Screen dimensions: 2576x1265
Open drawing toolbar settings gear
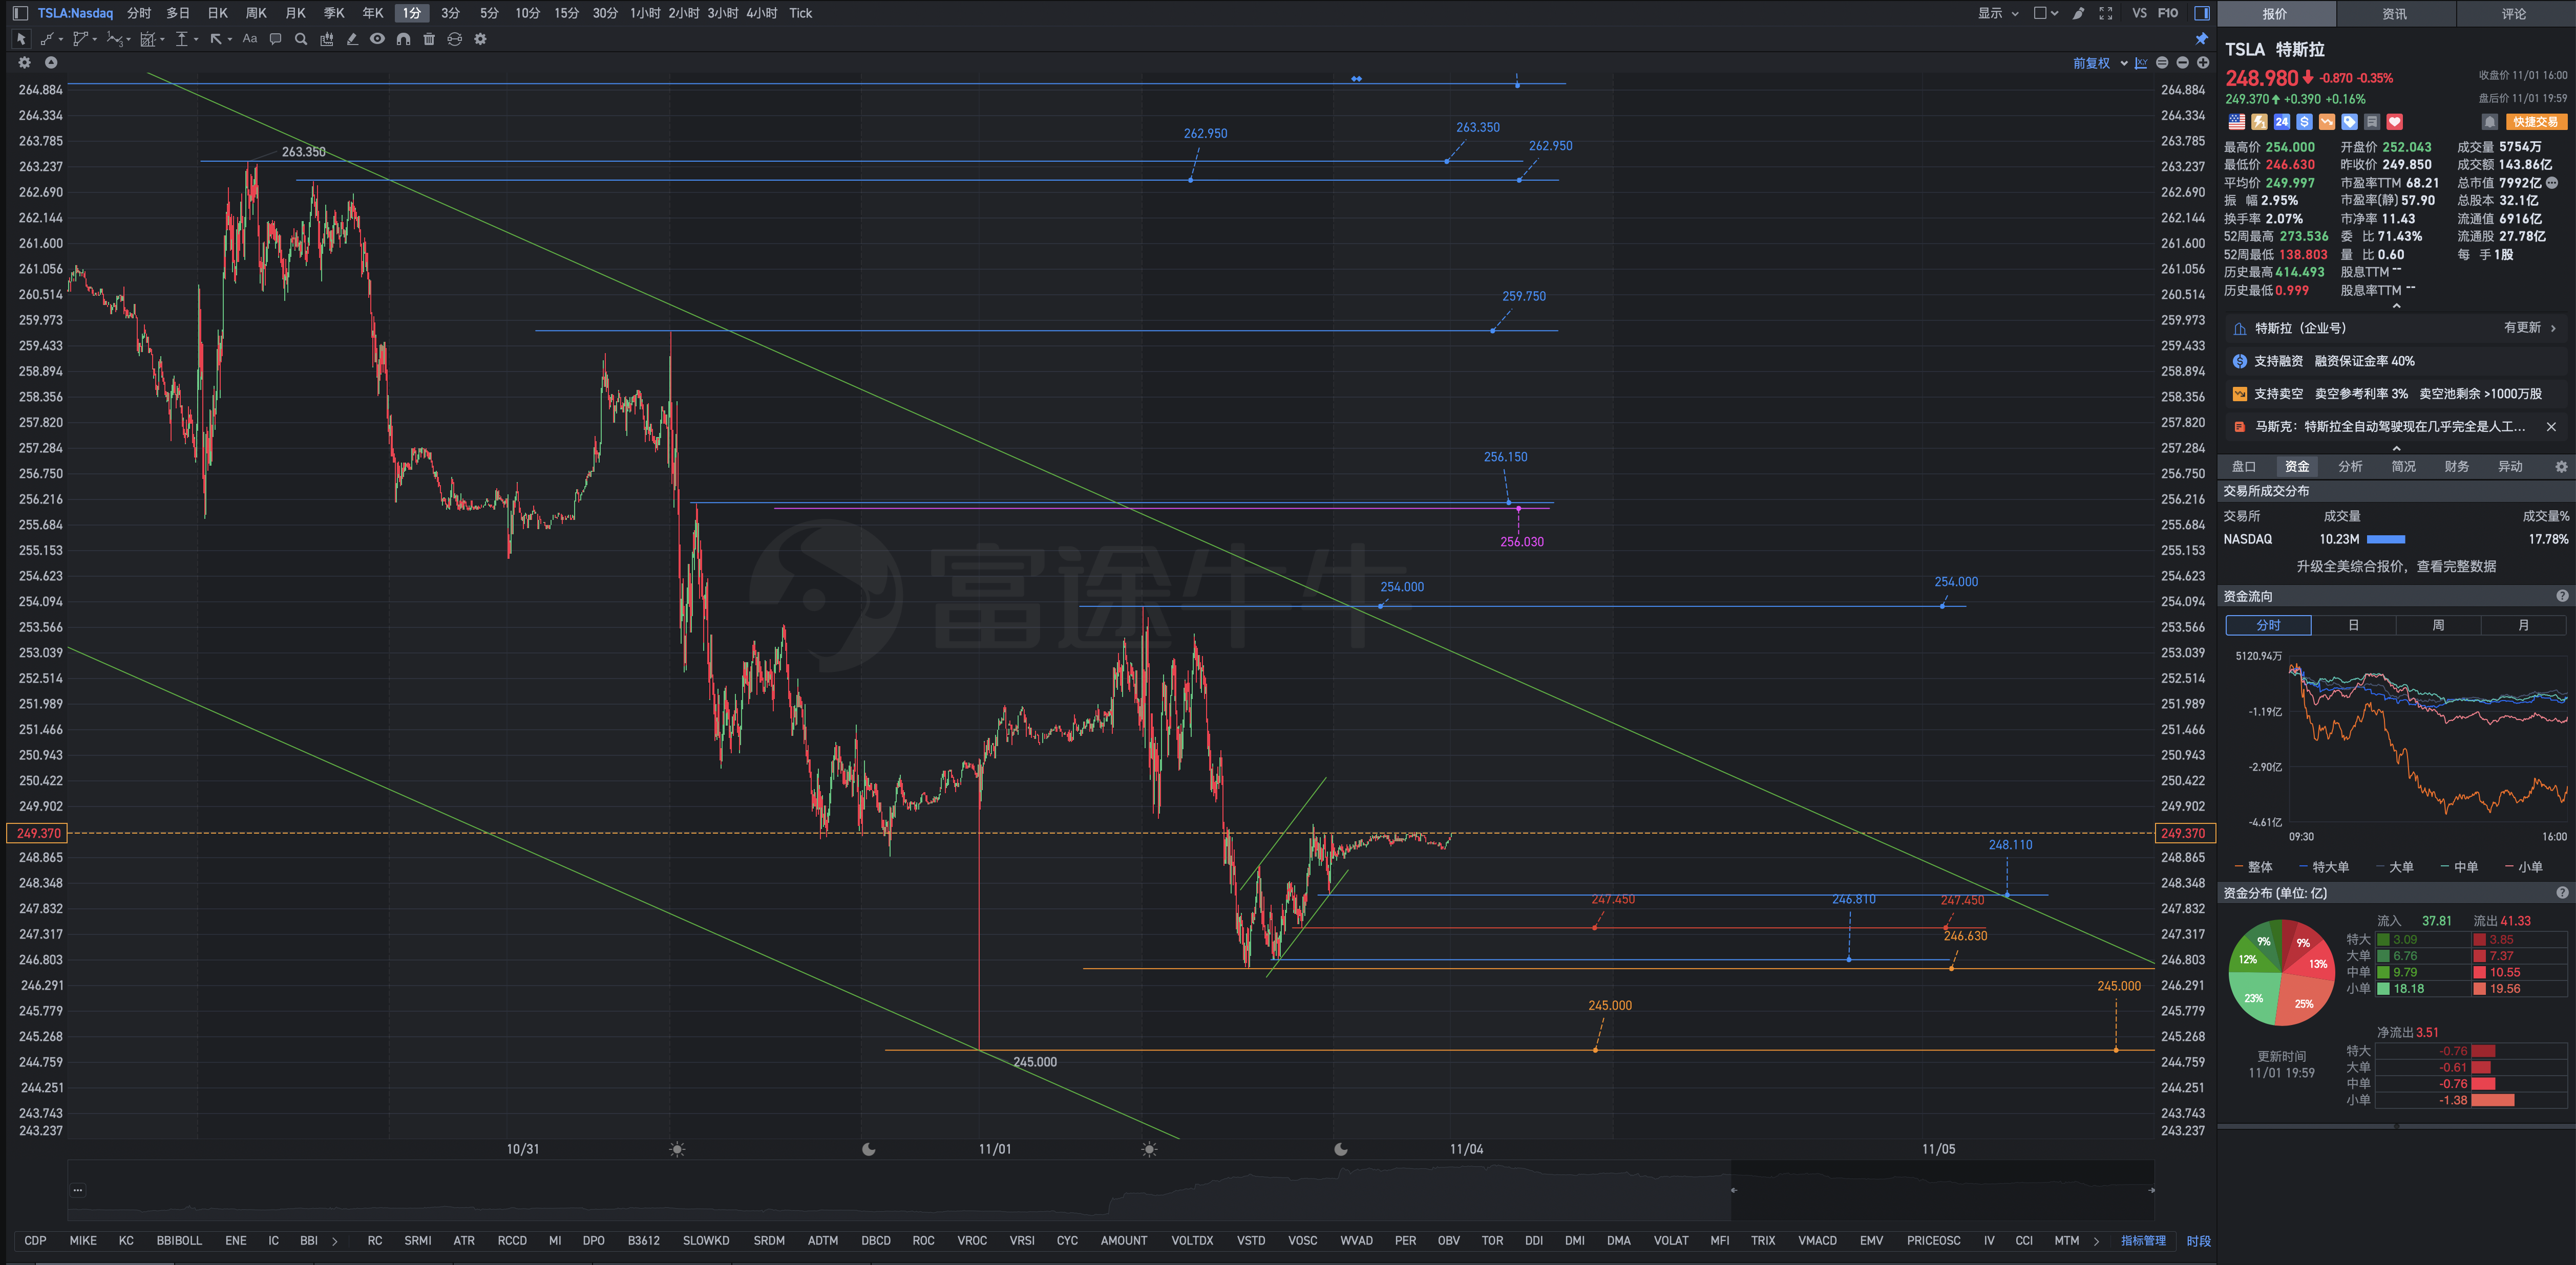point(480,39)
